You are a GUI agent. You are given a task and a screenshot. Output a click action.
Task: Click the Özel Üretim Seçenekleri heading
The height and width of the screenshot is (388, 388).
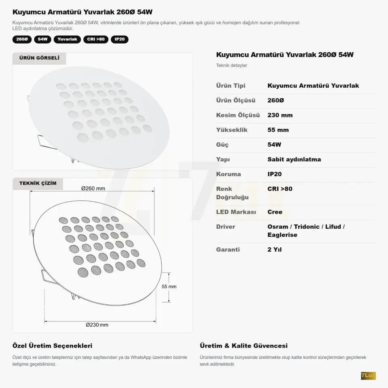(x=52, y=346)
